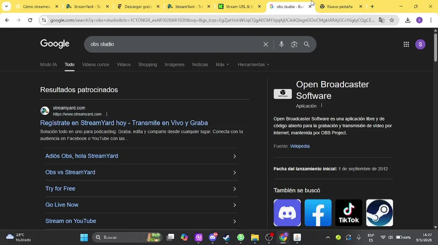The width and height of the screenshot is (438, 245).
Task: Open TikTok from También se buscó
Action: click(349, 213)
